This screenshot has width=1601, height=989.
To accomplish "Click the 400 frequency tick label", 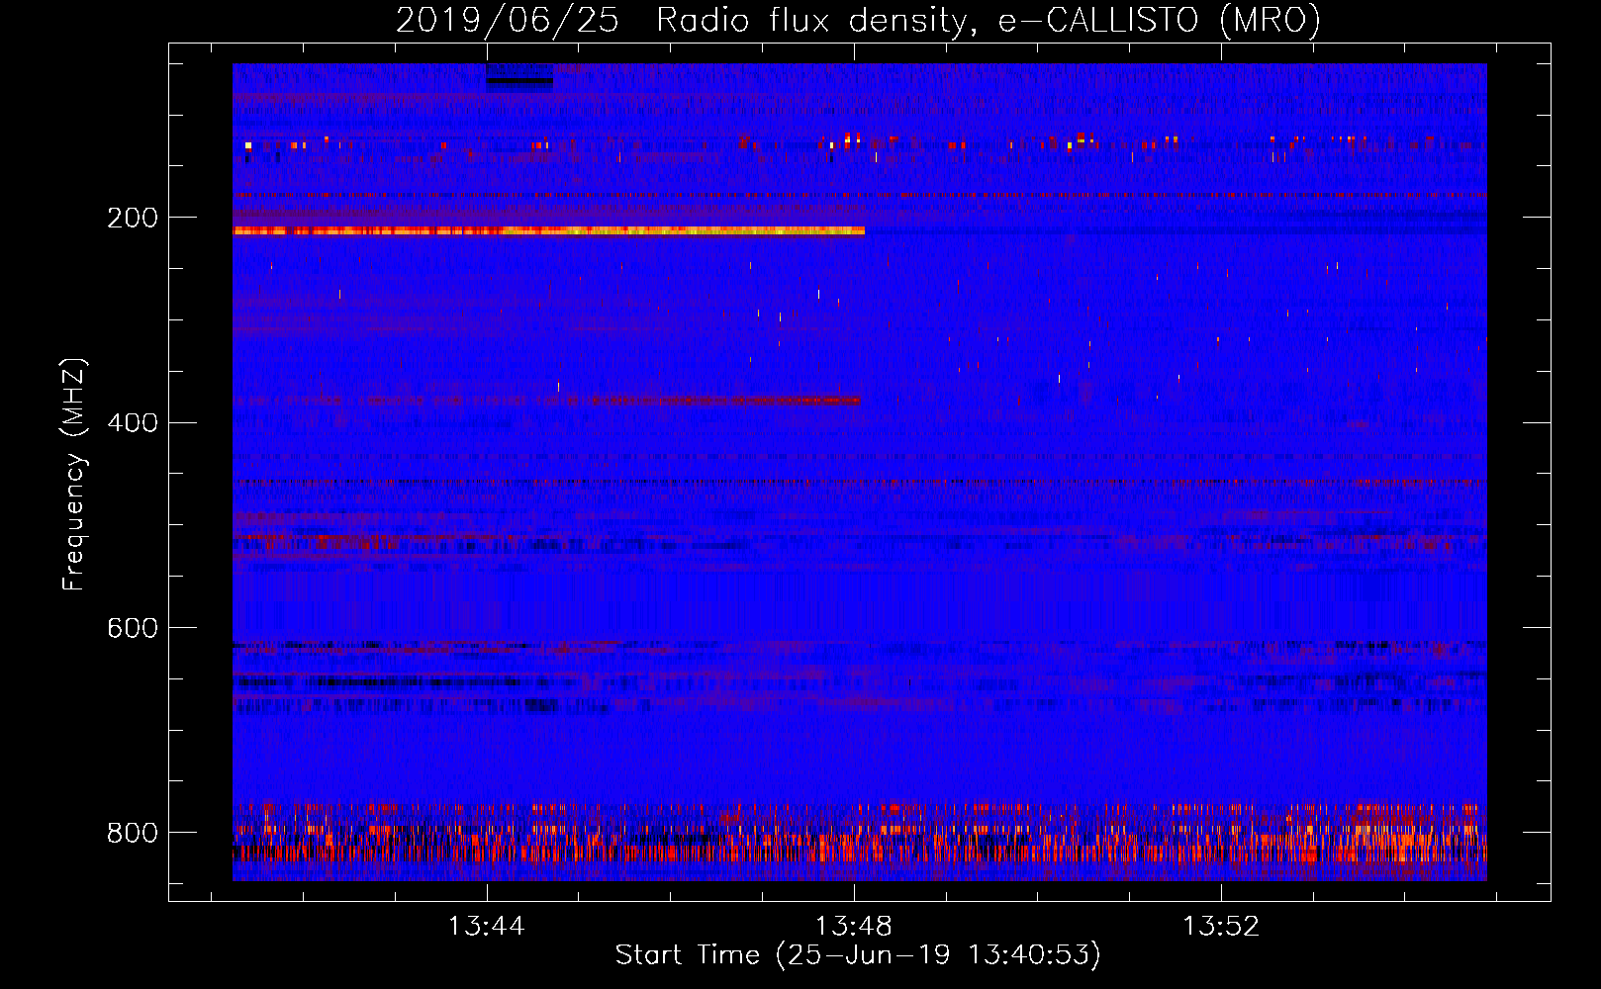I will [133, 423].
